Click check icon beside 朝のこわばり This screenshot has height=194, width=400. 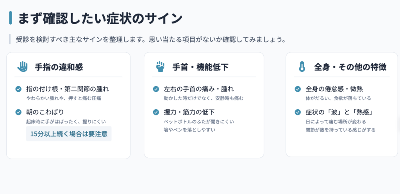coord(18,112)
